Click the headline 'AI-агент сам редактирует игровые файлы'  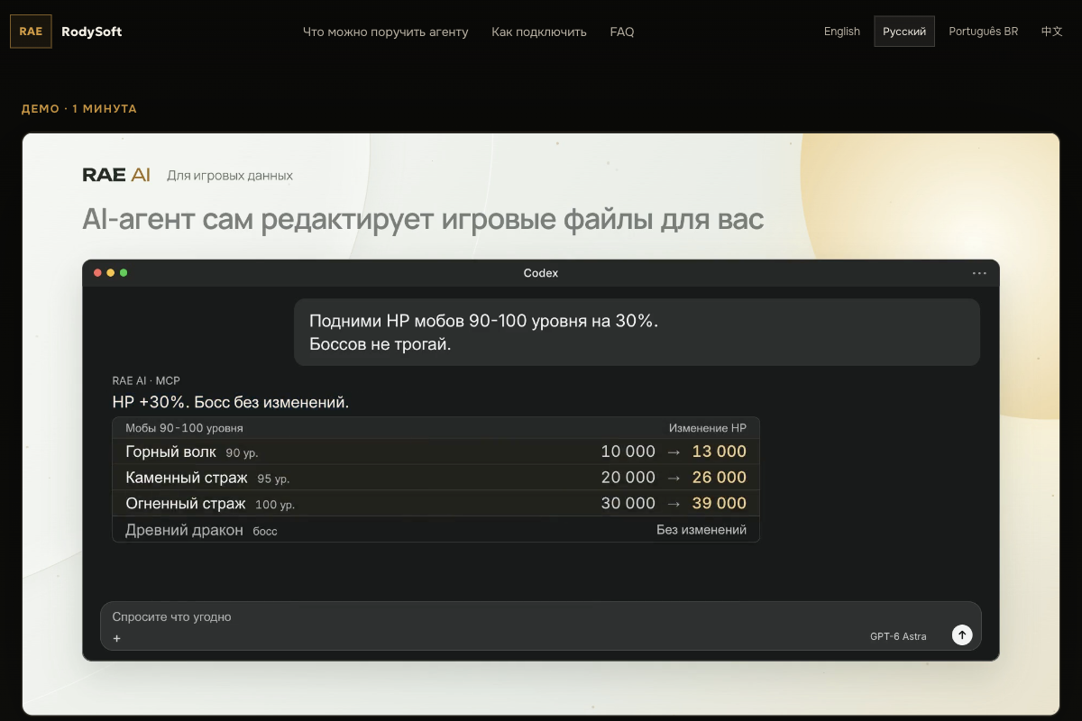coord(423,219)
